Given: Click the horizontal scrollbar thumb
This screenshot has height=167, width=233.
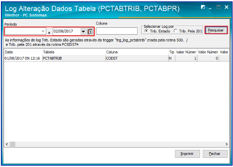Looking at the screenshot, I should point(13,144).
